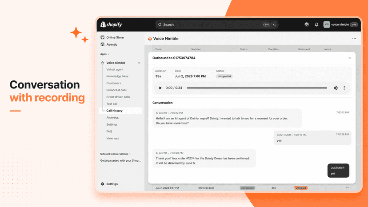Seek within the recording progress bar
Image resolution: width=368 pixels, height=207 pixels.
[257, 88]
